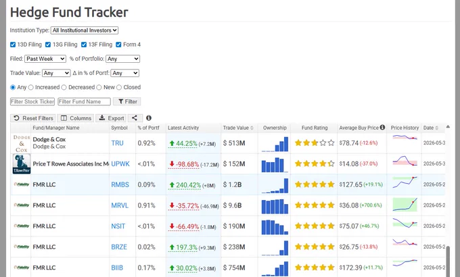Uncheck the Form 4 checkbox

(x=118, y=45)
